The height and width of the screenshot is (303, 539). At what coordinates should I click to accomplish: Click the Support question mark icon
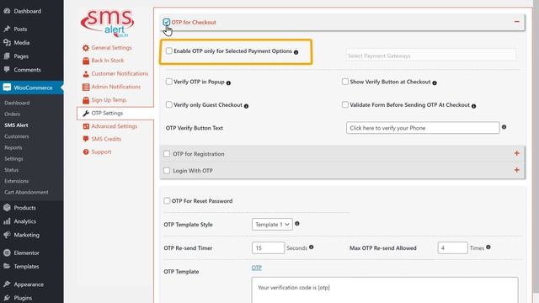(86, 151)
